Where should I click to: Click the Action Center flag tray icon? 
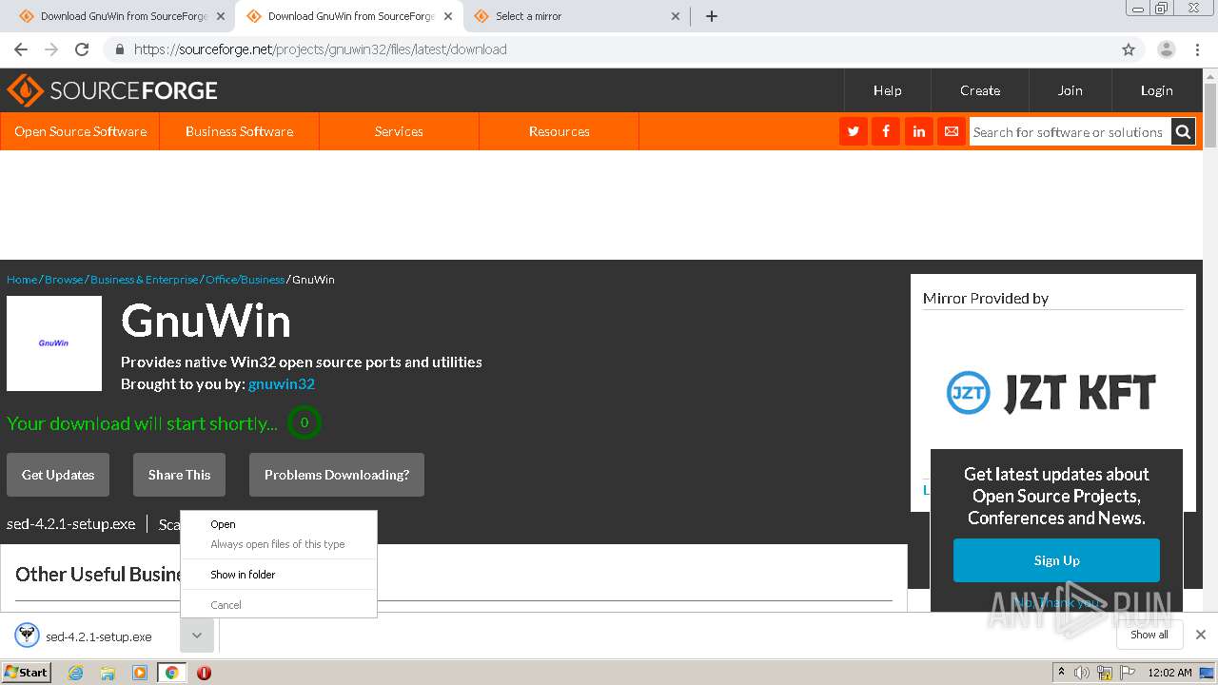pos(1128,673)
